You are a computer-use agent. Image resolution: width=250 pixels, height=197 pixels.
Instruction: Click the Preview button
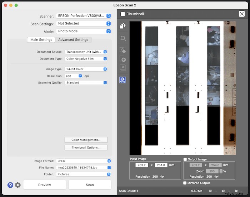coord(45,185)
